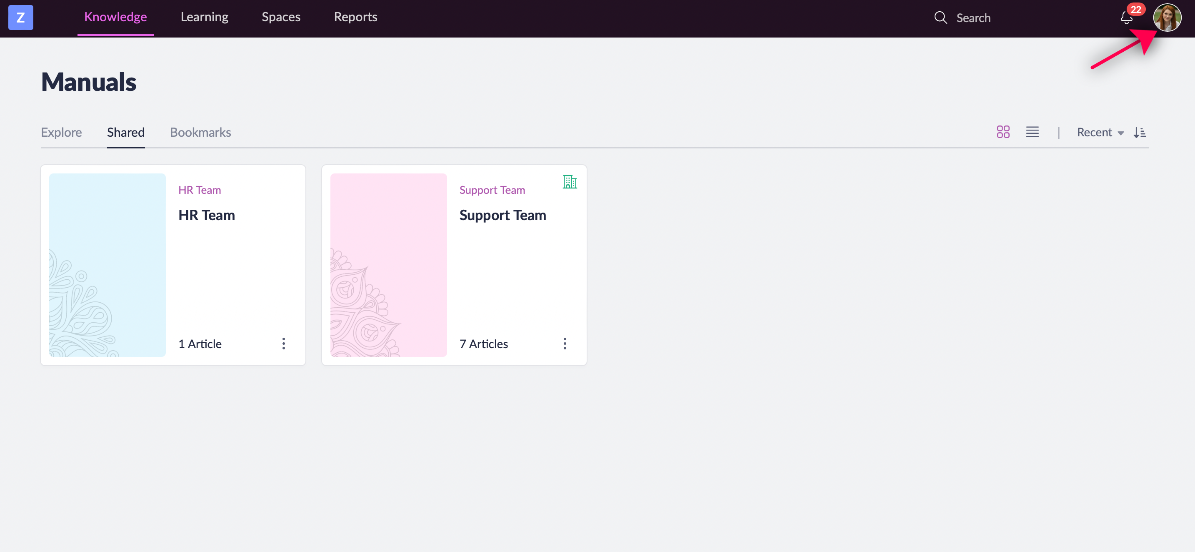Expand the Recent sort dropdown
1195x552 pixels.
pos(1100,133)
